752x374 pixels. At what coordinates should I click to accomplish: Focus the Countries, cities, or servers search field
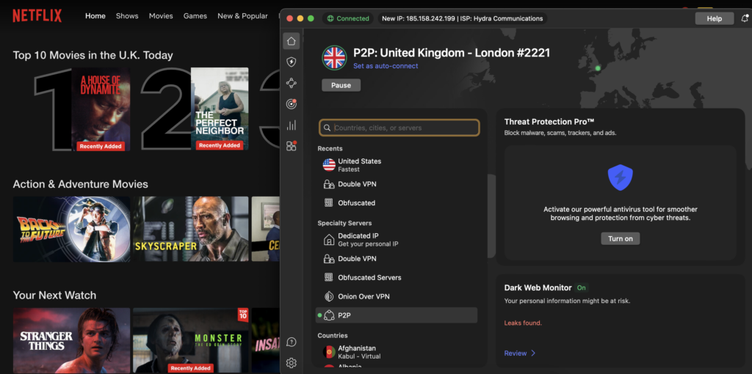[399, 128]
